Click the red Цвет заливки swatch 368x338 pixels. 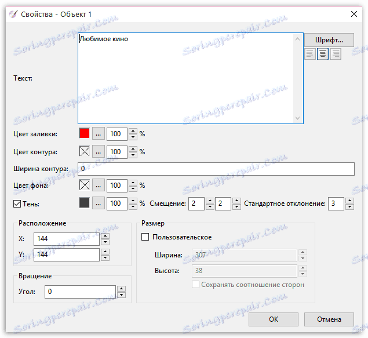click(85, 133)
